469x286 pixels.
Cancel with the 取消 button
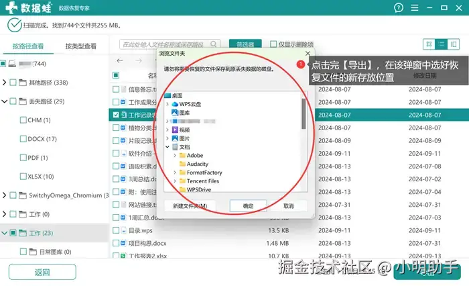pyautogui.click(x=288, y=206)
